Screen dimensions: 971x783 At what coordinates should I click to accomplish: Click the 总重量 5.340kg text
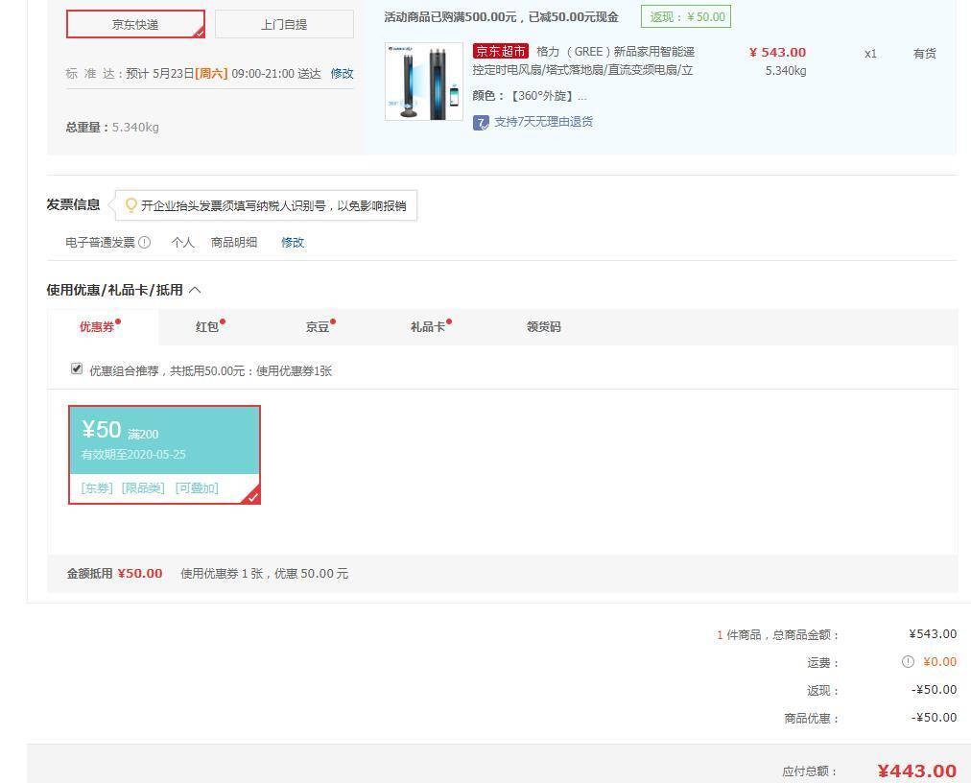point(112,127)
